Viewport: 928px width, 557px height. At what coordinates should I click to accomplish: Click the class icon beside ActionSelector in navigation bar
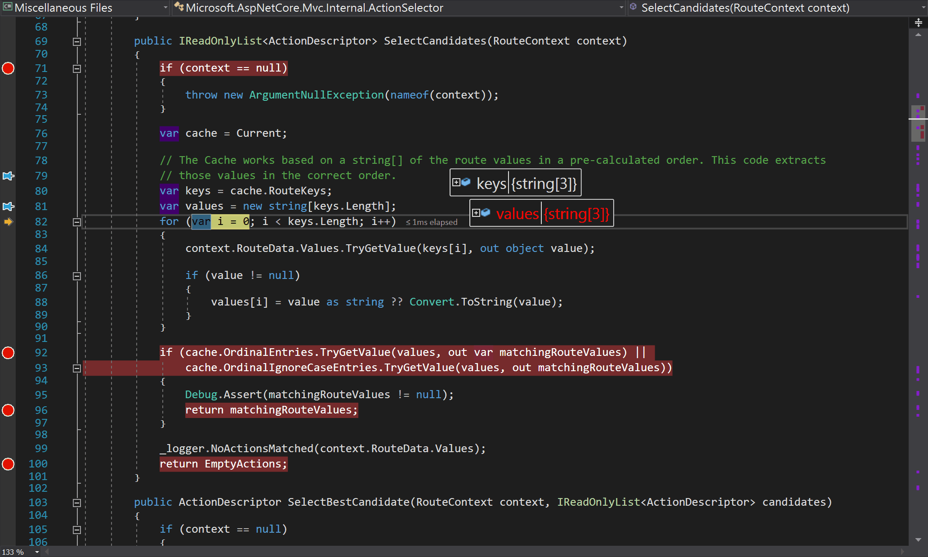click(178, 7)
